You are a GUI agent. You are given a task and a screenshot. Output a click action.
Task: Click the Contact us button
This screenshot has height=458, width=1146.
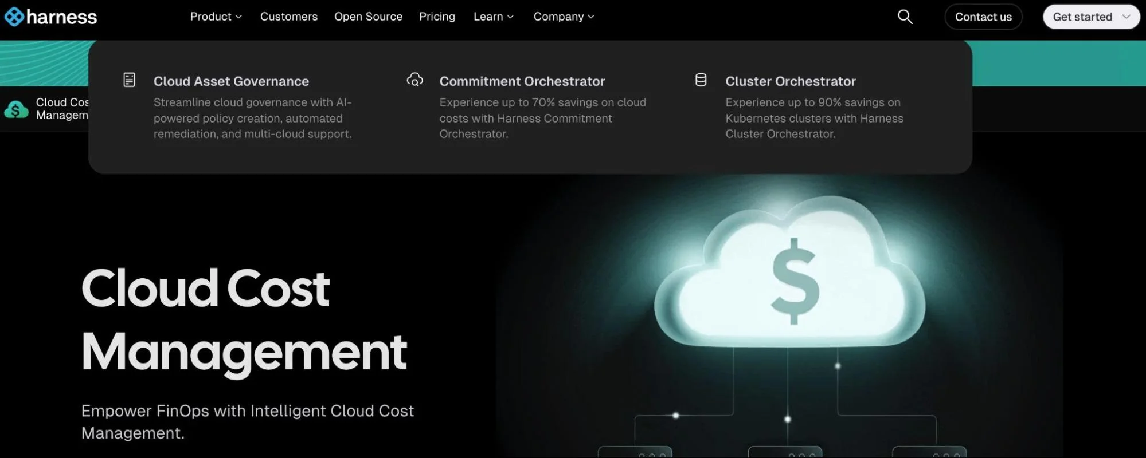click(983, 17)
